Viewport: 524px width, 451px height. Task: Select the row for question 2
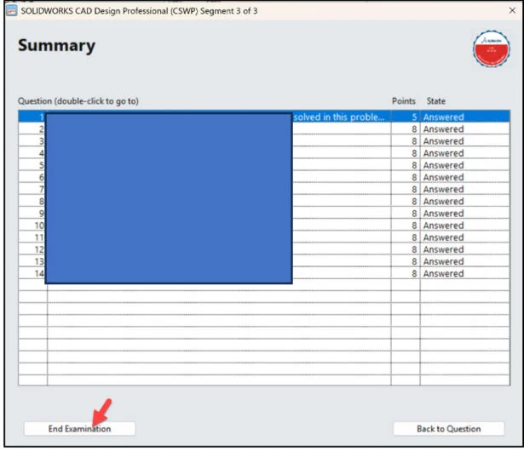tap(341, 129)
